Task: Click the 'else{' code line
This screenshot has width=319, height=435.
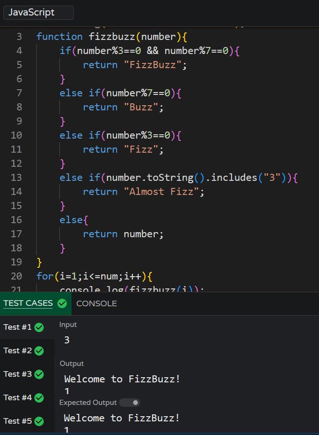Action: [x=74, y=220]
